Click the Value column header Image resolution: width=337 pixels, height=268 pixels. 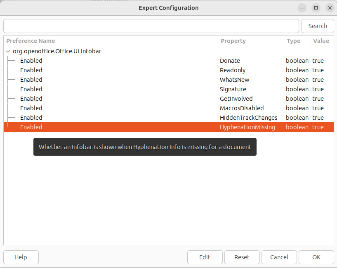[321, 41]
